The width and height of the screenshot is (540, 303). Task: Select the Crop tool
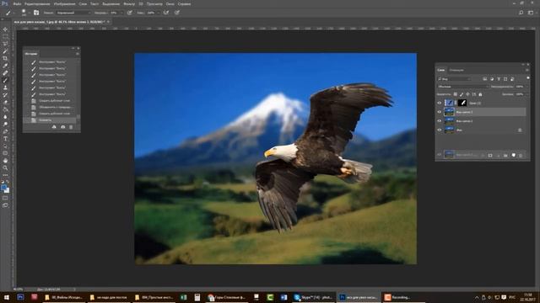click(x=5, y=58)
